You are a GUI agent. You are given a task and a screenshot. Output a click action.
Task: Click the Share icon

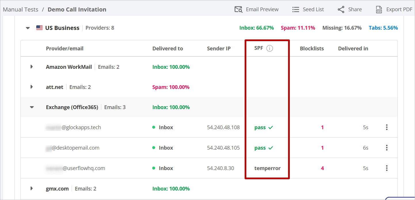point(341,9)
